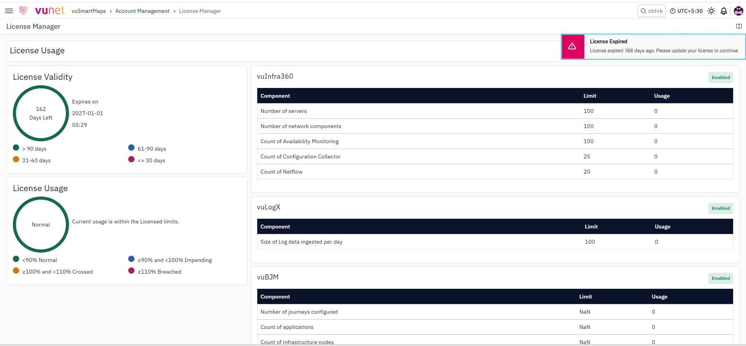This screenshot has height=346, width=746.
Task: Open Account Management breadcrumb
Action: [x=143, y=11]
